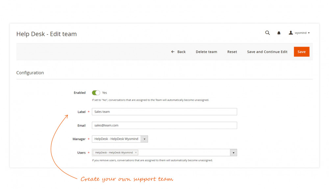The width and height of the screenshot is (329, 189).
Task: Click the Help Desk - Edit team title
Action: 46,34
